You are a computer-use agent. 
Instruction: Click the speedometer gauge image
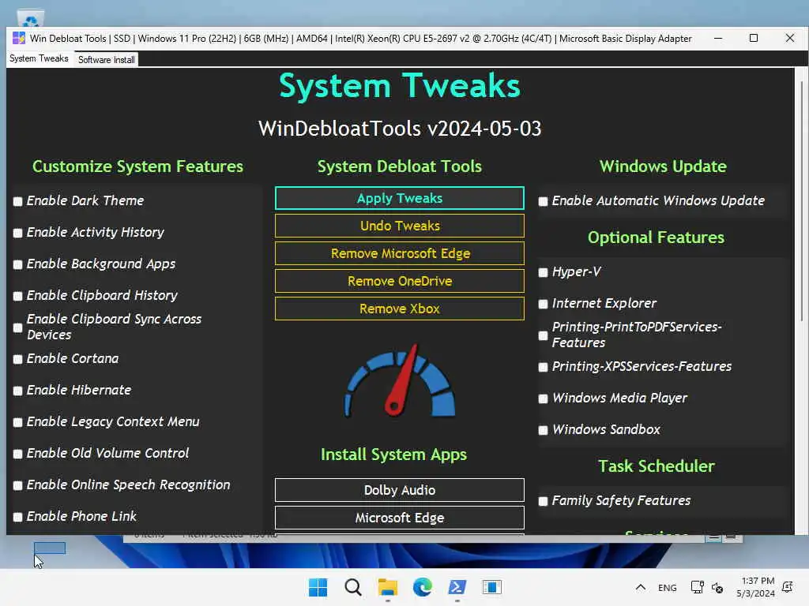tap(400, 380)
